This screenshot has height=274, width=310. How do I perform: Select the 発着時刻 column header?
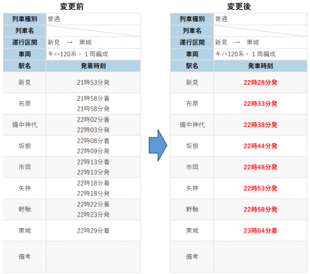coord(93,66)
